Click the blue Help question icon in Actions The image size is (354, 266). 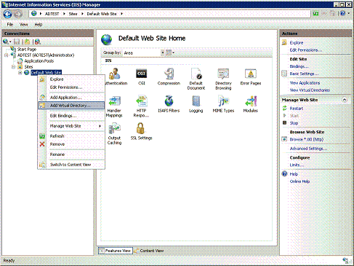click(x=284, y=173)
